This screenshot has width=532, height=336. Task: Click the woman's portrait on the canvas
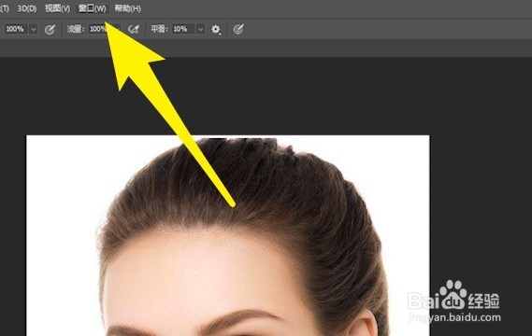(x=228, y=235)
